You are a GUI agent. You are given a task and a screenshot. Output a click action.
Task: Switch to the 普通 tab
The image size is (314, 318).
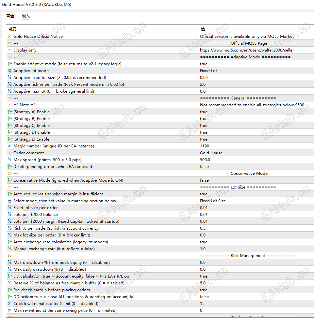(10, 16)
